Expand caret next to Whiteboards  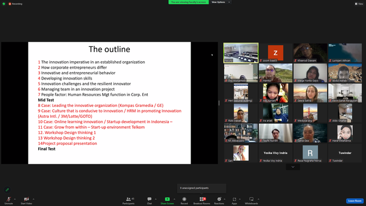258,199
